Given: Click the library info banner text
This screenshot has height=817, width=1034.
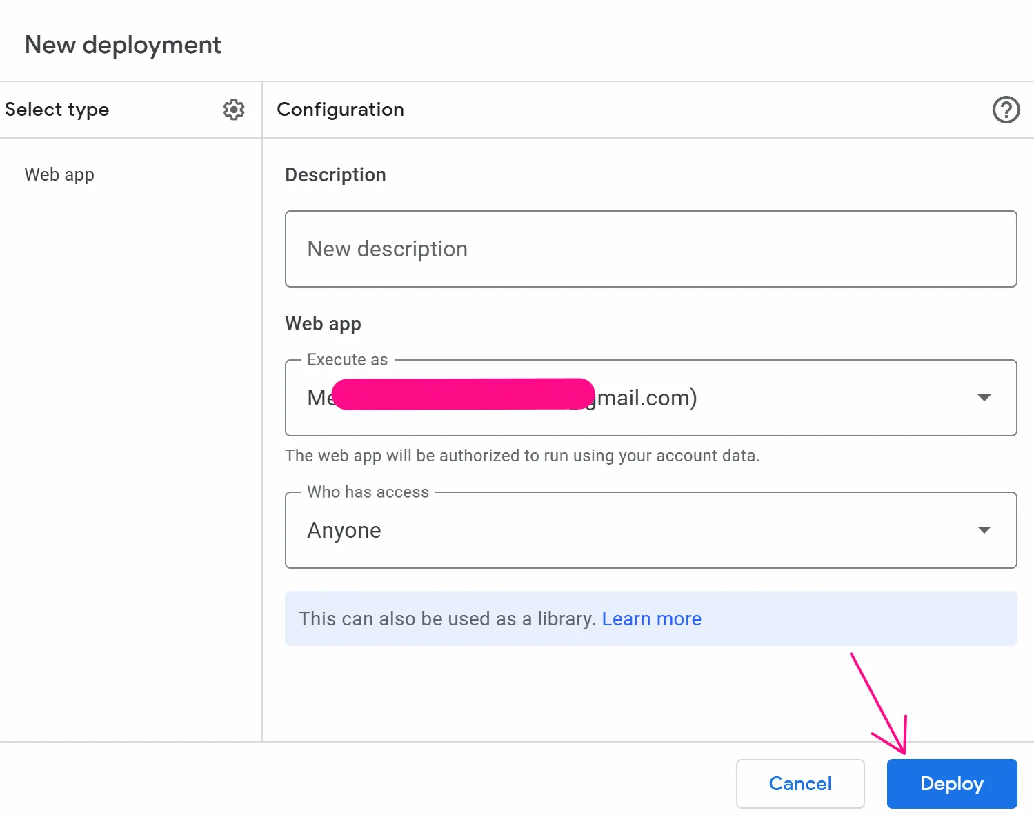Looking at the screenshot, I should pyautogui.click(x=446, y=618).
